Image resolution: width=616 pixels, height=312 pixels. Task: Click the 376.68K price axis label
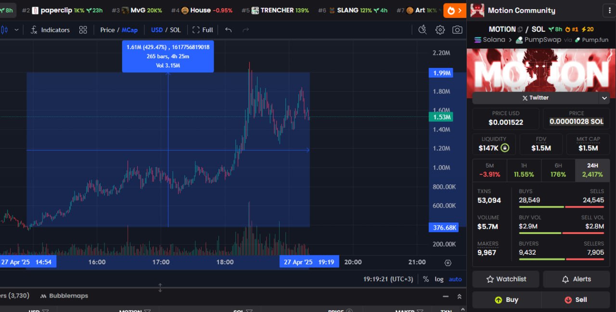(x=443, y=228)
